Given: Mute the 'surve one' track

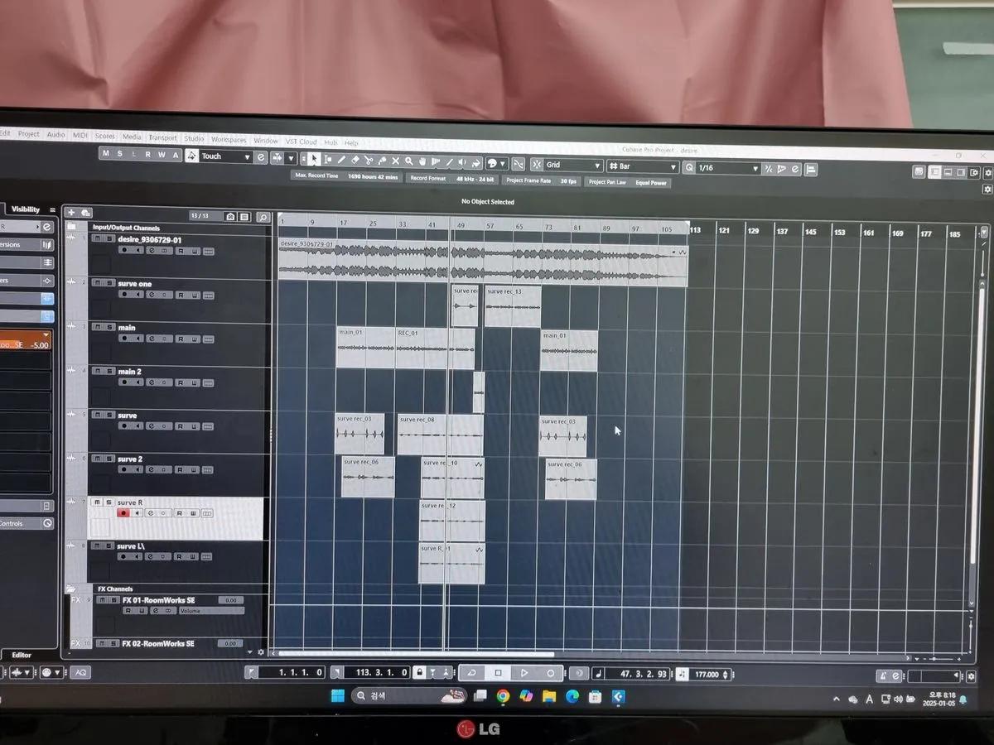Looking at the screenshot, I should pos(97,283).
